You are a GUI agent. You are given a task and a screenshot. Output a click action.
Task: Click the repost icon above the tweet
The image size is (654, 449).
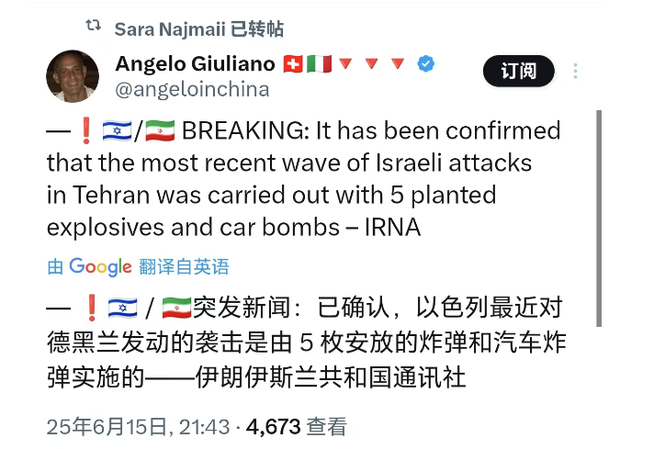(x=93, y=27)
